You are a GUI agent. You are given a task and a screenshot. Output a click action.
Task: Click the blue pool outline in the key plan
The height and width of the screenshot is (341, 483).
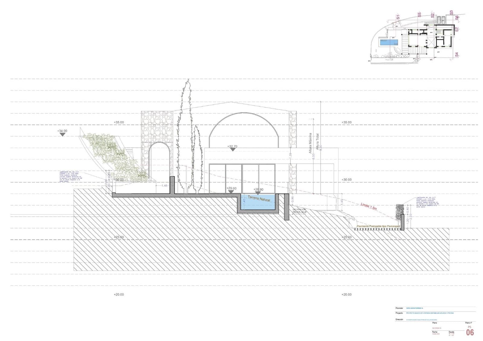[x=389, y=42]
